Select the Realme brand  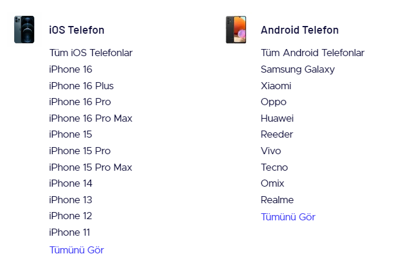(x=277, y=200)
